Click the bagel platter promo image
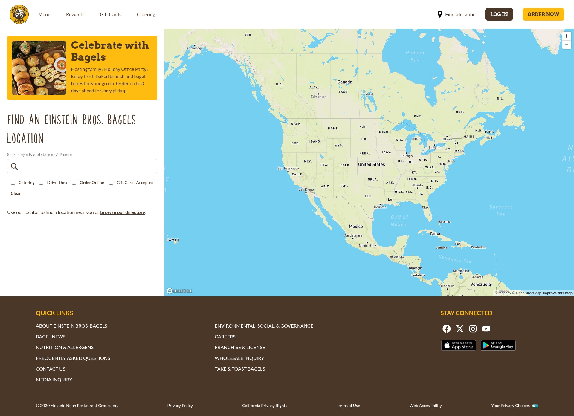The height and width of the screenshot is (416, 574). [39, 68]
